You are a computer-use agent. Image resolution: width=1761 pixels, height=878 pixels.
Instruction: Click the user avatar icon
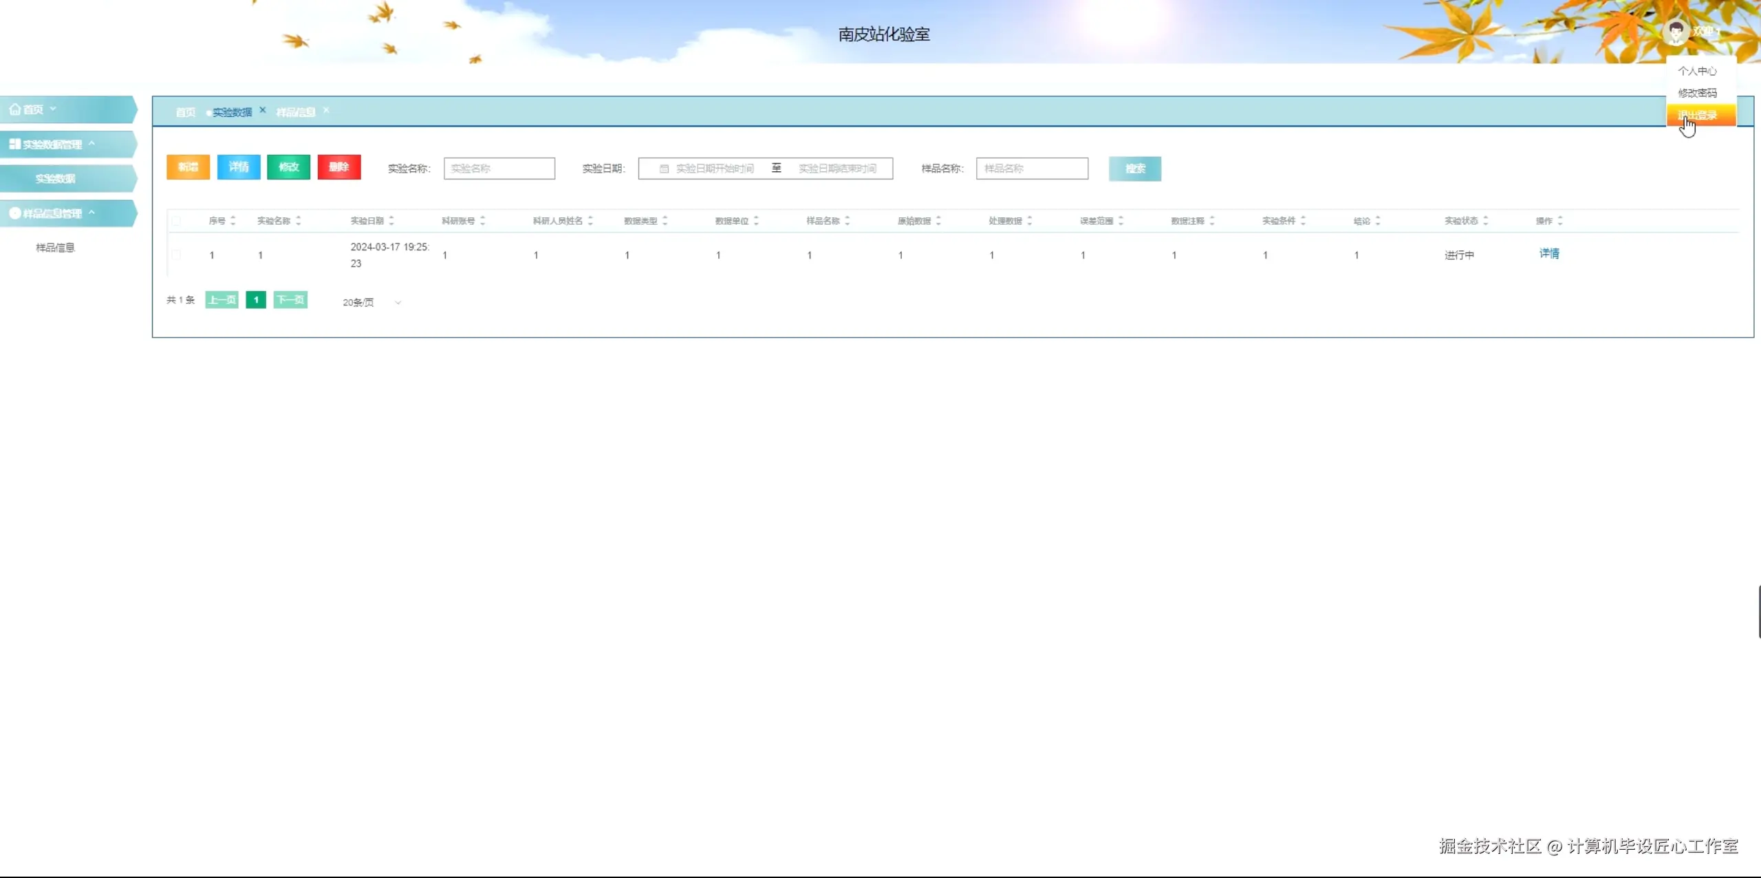click(1676, 32)
